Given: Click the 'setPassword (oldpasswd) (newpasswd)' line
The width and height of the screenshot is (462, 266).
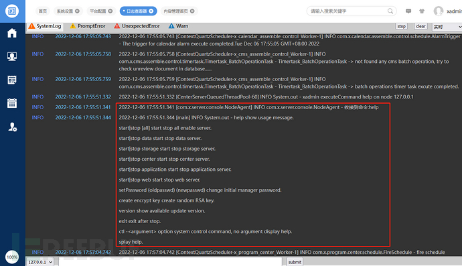Looking at the screenshot, I should coord(200,190).
